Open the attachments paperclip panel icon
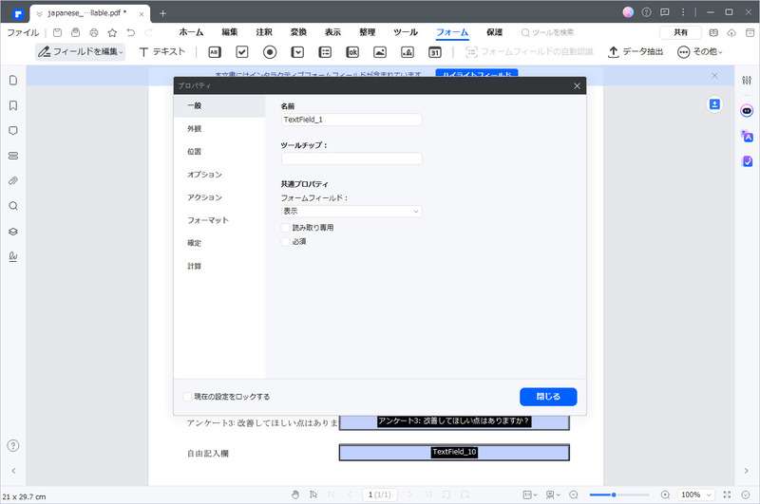 (13, 181)
